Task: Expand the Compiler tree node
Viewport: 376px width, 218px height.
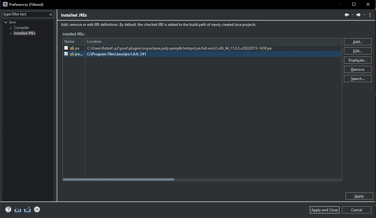Action: [11, 28]
